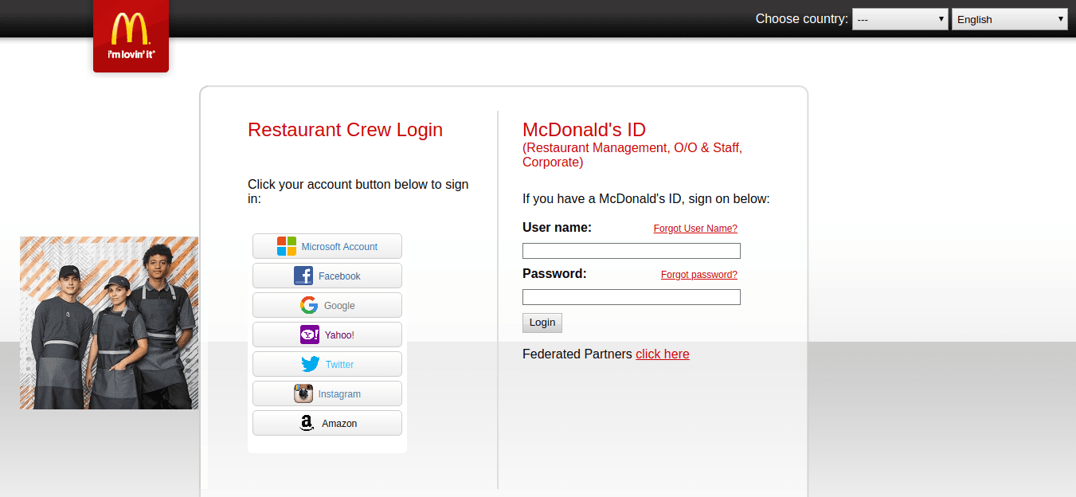
Task: Sign in with the Amazon label
Action: click(339, 423)
